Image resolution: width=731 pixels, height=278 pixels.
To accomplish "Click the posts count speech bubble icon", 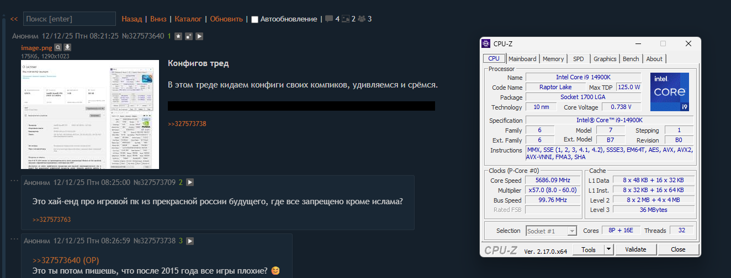I will (x=329, y=19).
